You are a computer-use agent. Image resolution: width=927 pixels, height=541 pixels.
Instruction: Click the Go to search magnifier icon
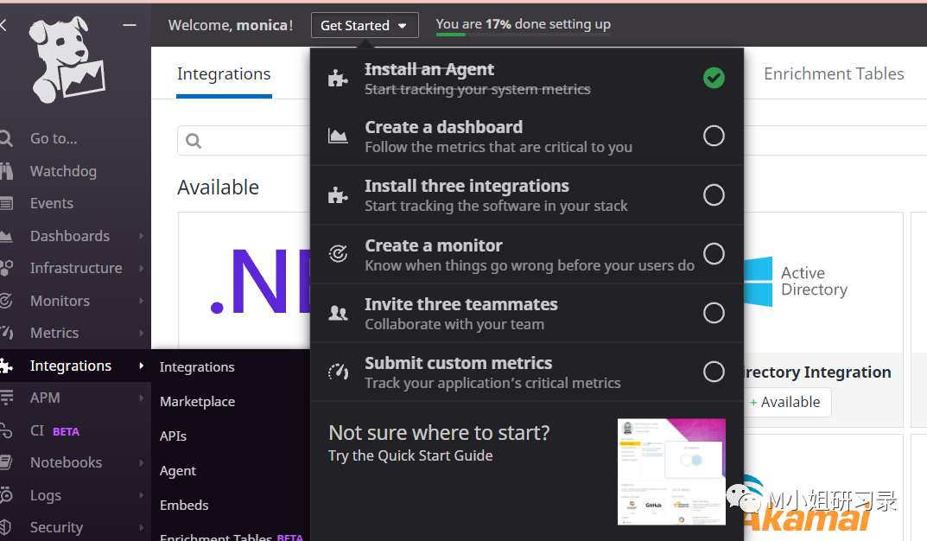5,138
